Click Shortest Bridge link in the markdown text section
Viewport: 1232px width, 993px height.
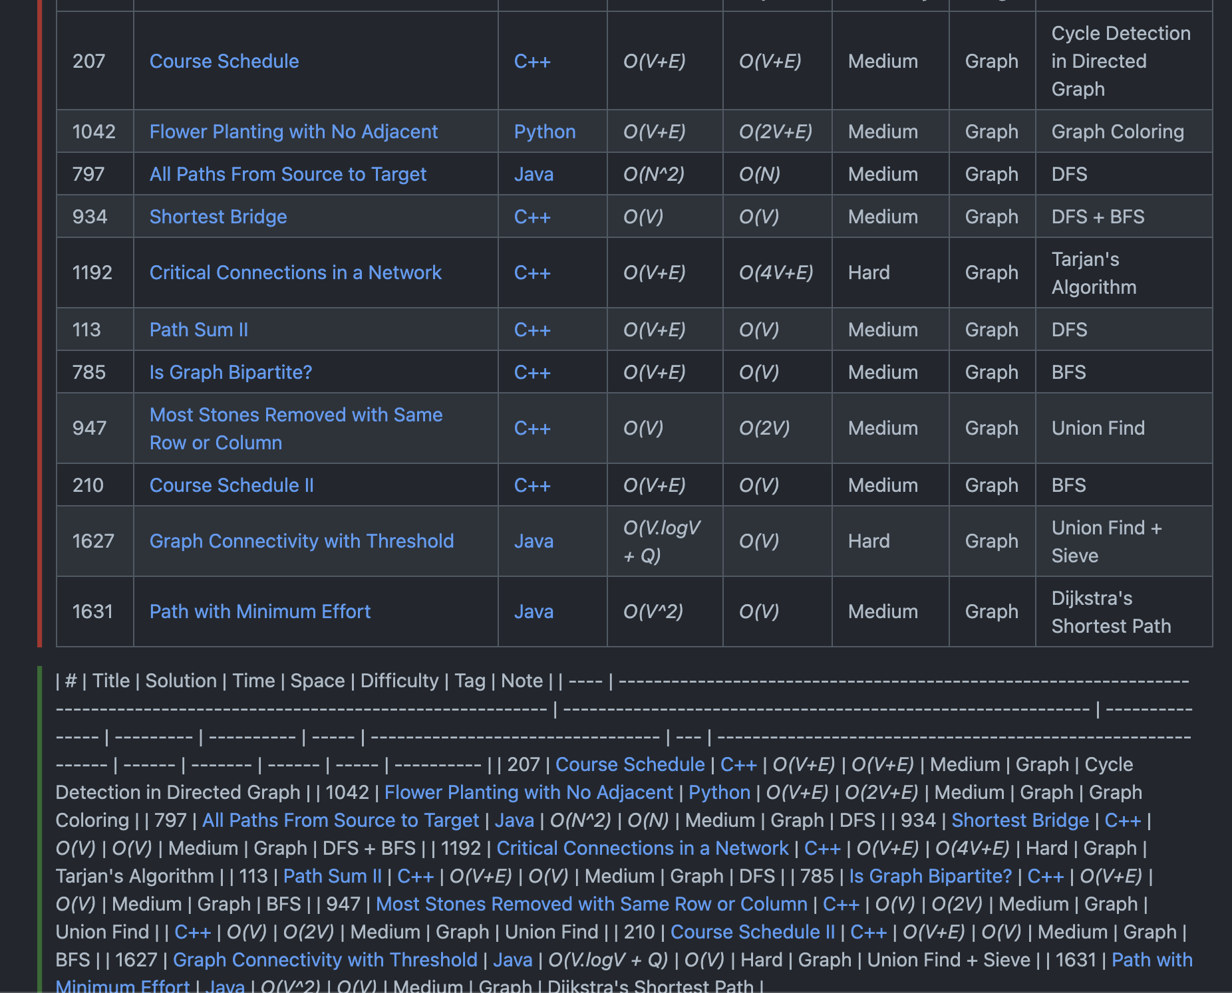(1020, 820)
